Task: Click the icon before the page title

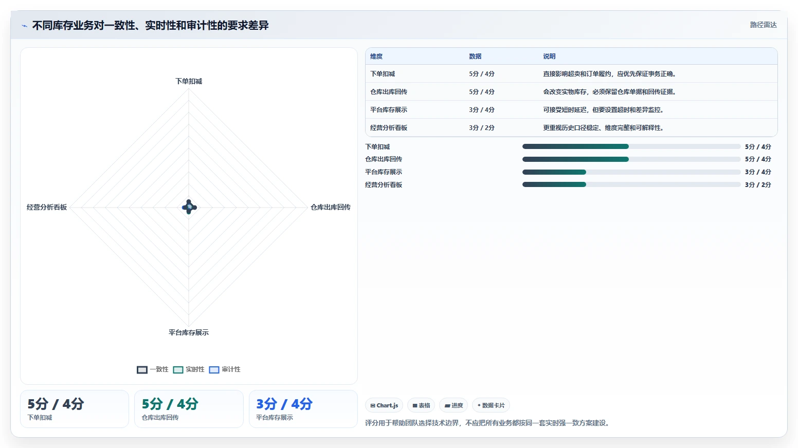Action: click(24, 26)
